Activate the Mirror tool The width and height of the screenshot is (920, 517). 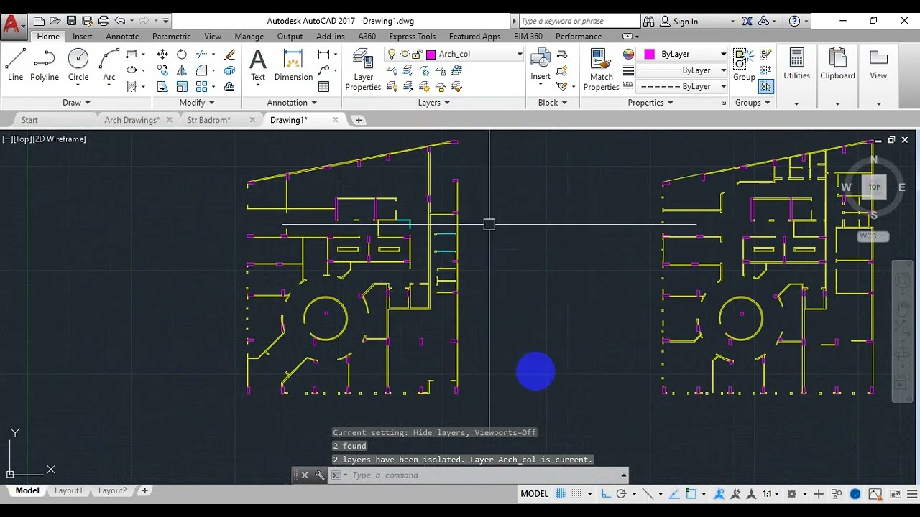pyautogui.click(x=182, y=70)
